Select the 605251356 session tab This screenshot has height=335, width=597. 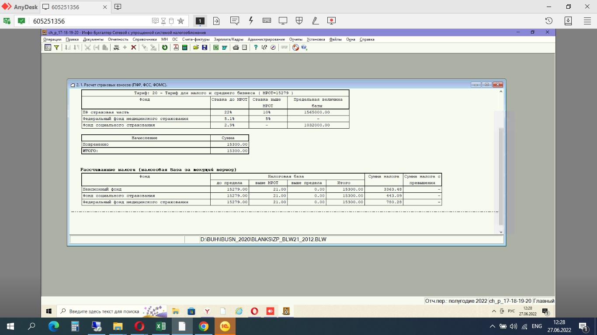[75, 7]
